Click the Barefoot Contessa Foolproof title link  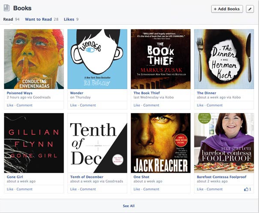click(221, 177)
